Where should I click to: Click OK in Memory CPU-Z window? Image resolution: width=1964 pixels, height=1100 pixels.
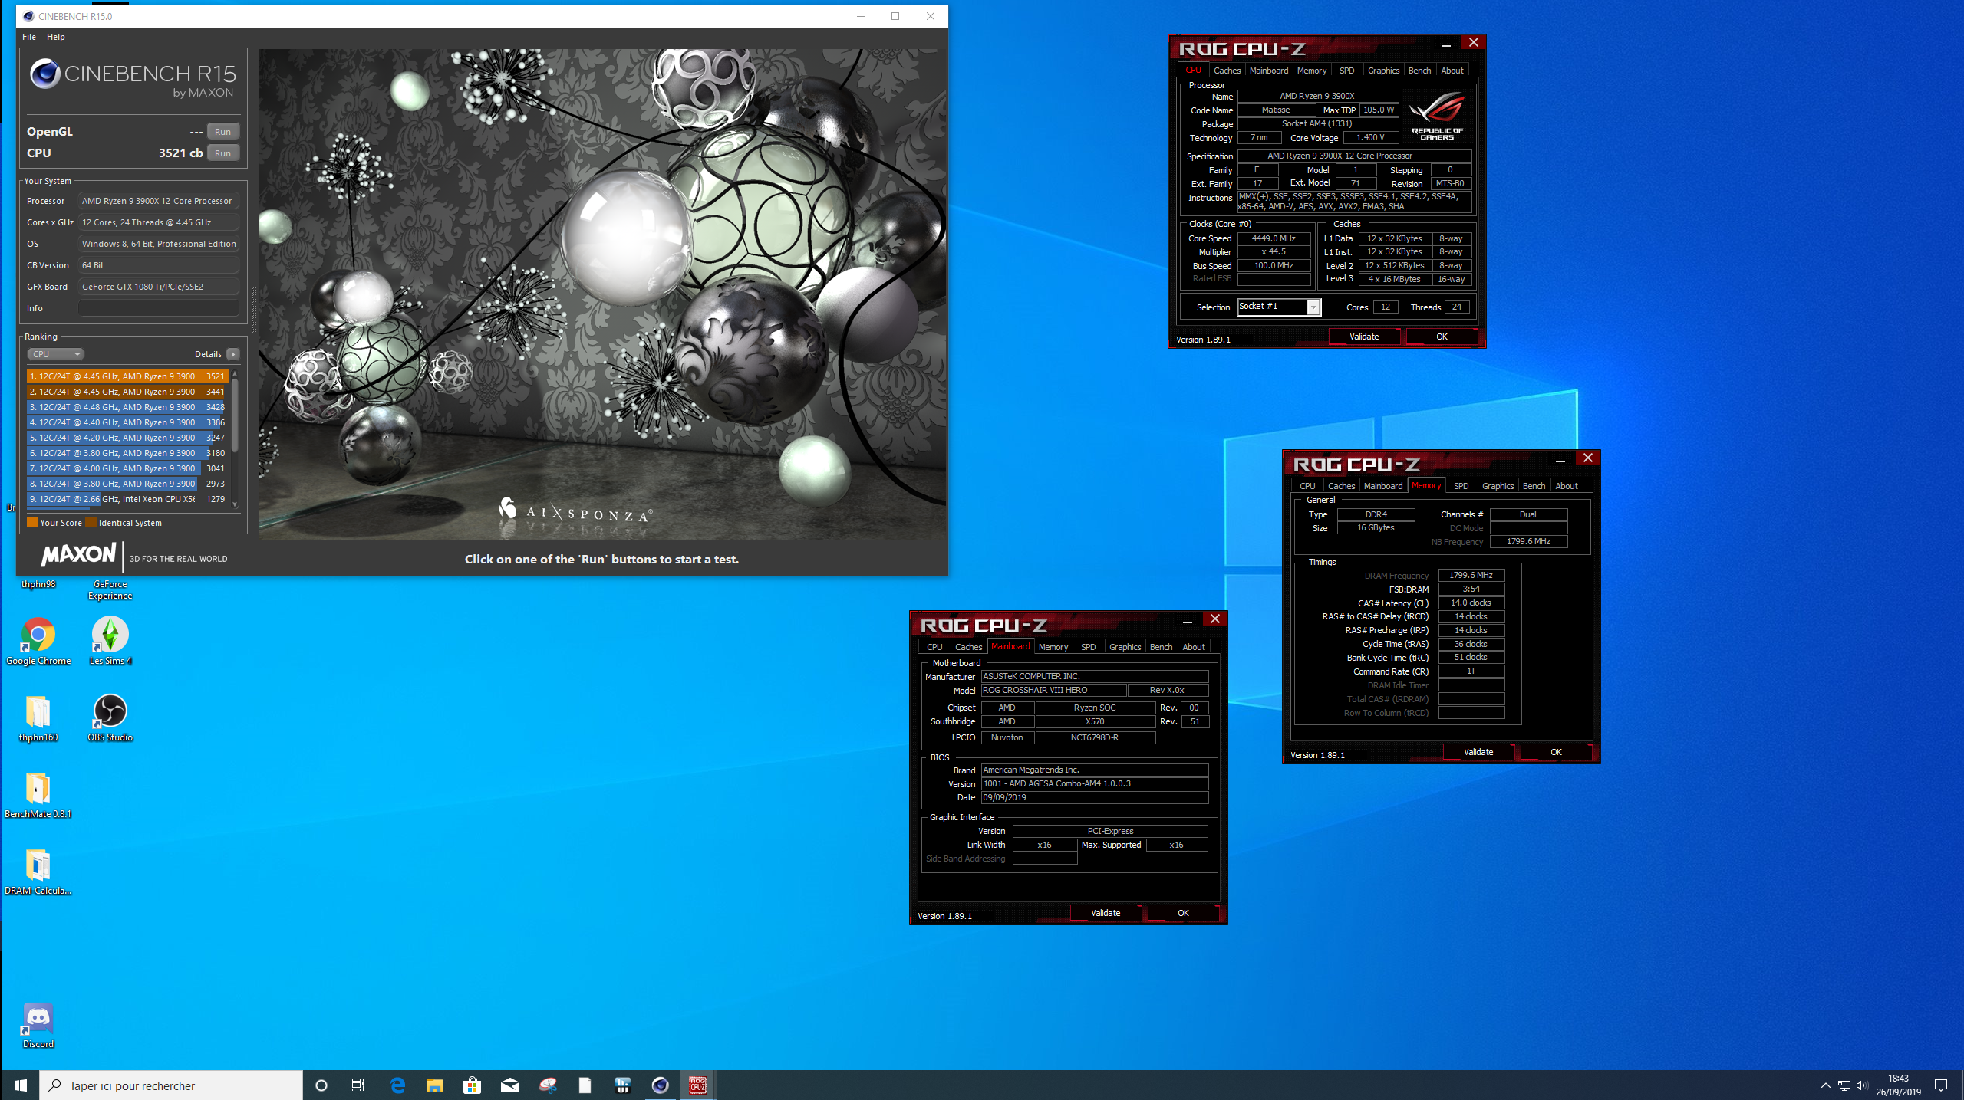coord(1556,753)
